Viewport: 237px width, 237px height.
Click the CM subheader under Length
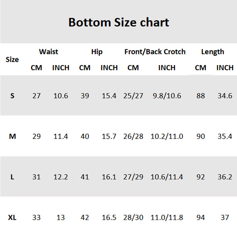click(201, 68)
